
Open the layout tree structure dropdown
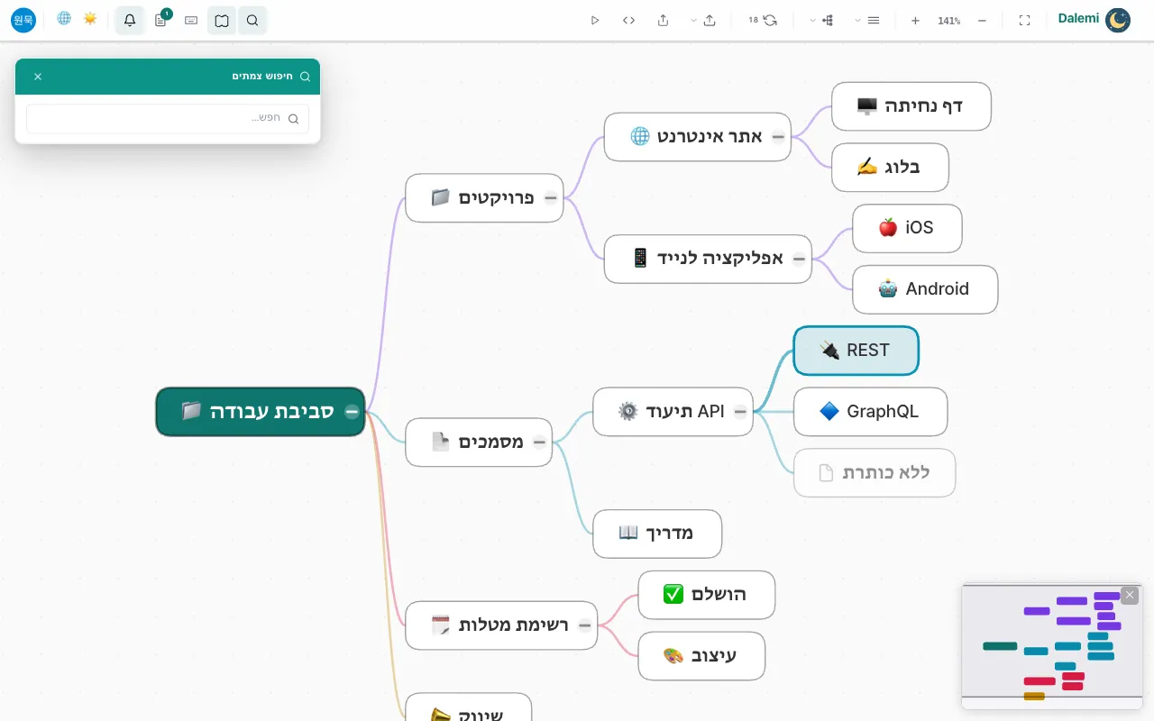821,20
